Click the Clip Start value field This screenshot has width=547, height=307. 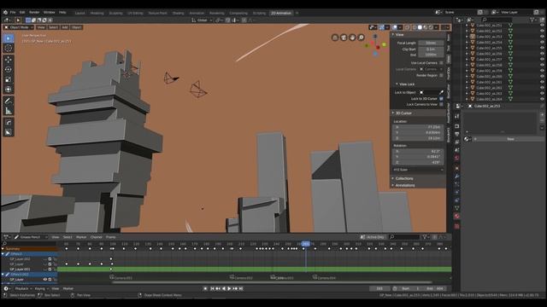431,49
